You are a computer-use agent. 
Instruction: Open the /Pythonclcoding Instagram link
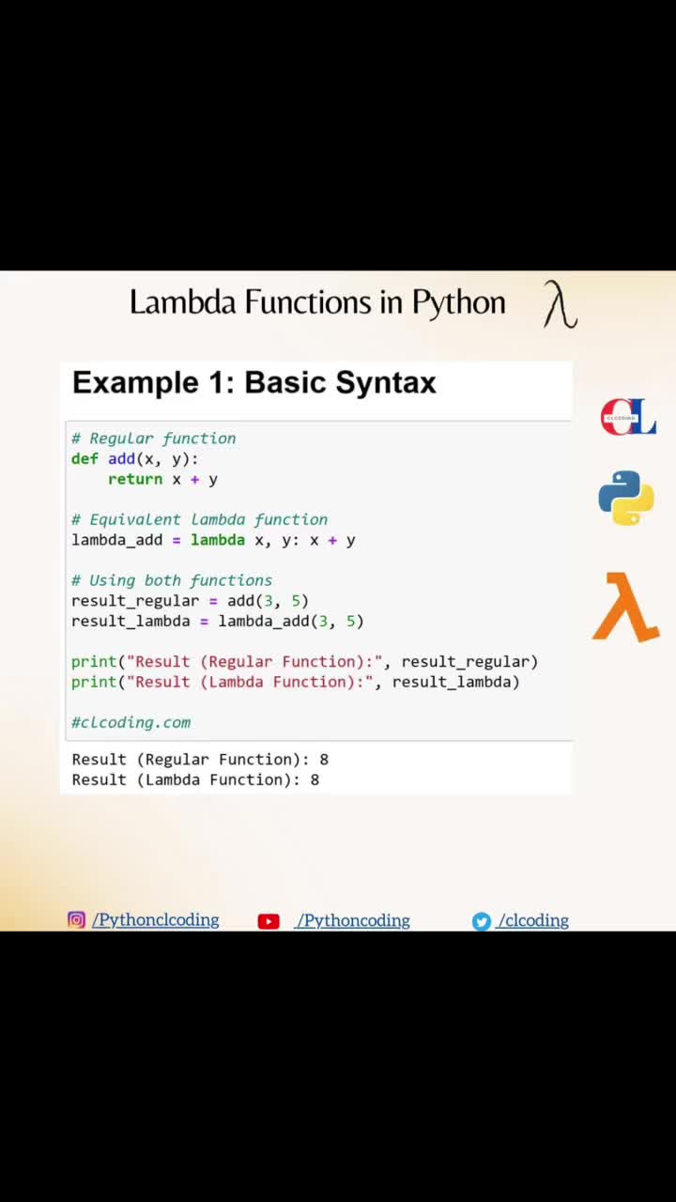point(156,920)
